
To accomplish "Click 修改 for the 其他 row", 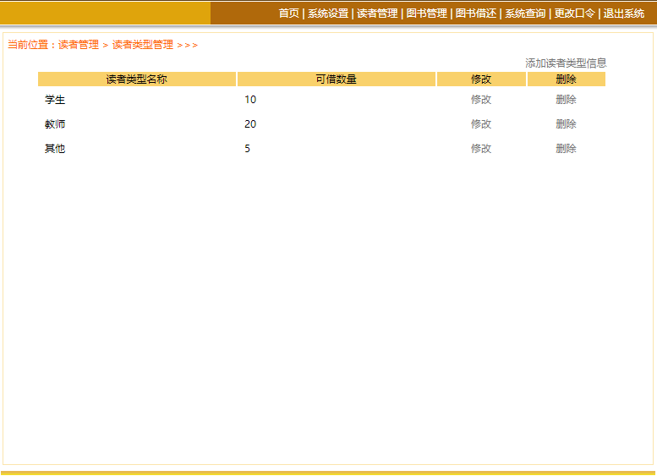I will point(481,149).
